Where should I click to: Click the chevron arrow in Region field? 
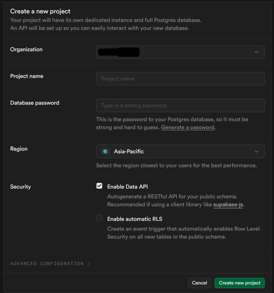(256, 151)
